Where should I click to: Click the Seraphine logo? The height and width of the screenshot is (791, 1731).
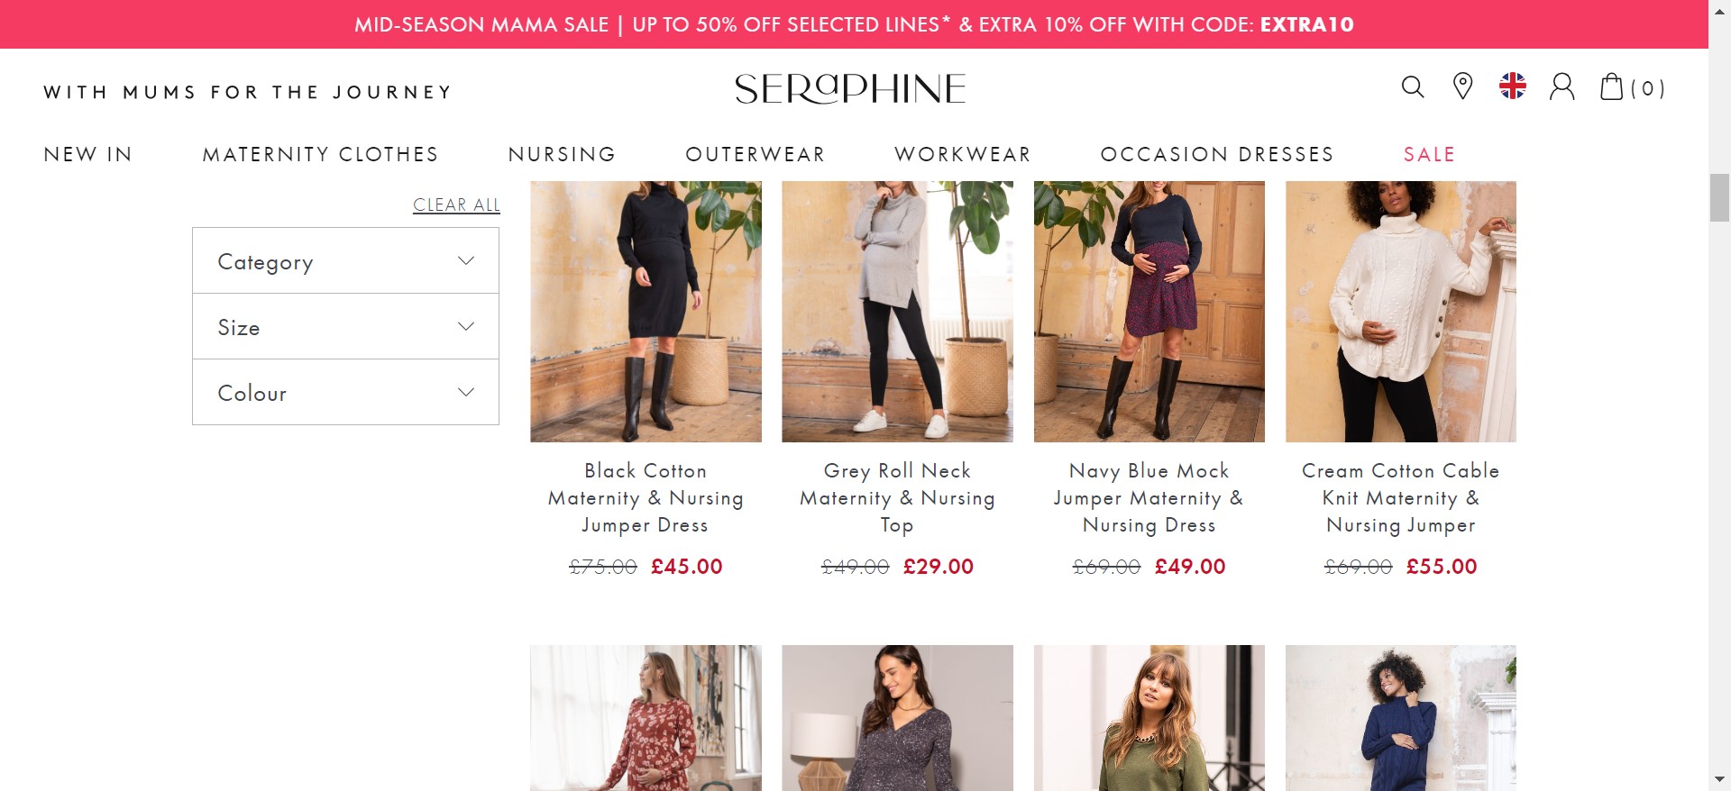click(850, 88)
